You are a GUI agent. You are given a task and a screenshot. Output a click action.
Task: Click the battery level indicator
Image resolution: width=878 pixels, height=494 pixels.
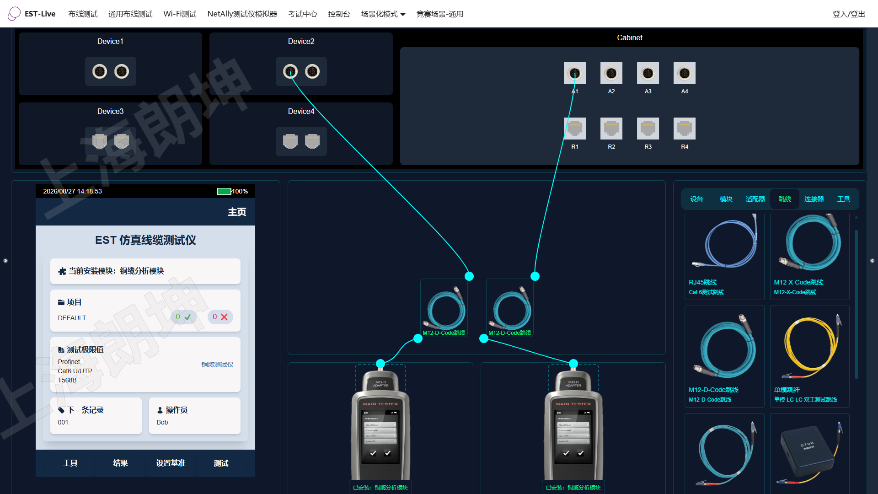coord(224,191)
